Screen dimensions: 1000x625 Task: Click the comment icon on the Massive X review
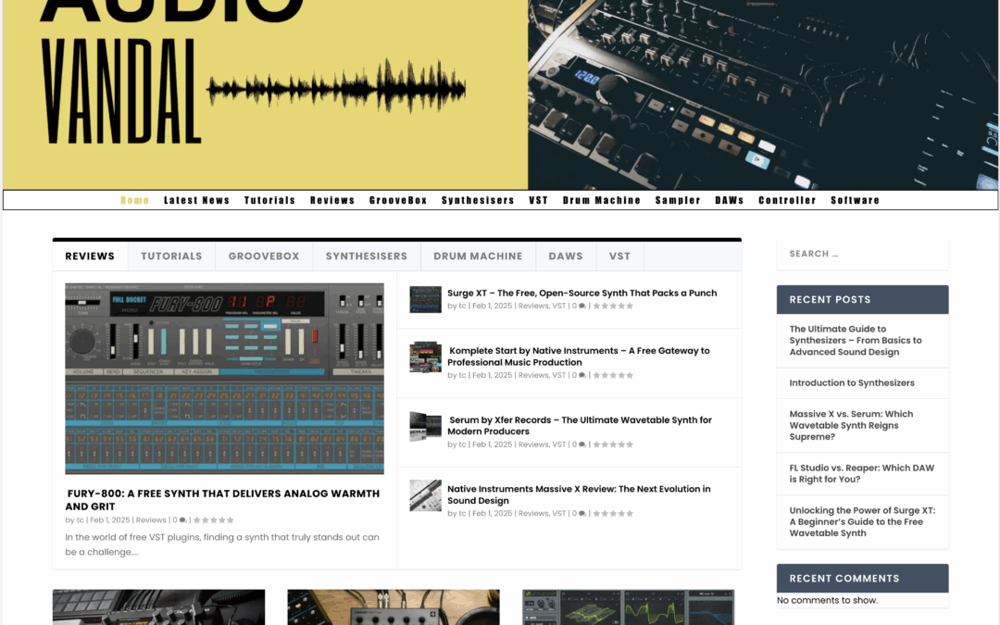coord(581,513)
